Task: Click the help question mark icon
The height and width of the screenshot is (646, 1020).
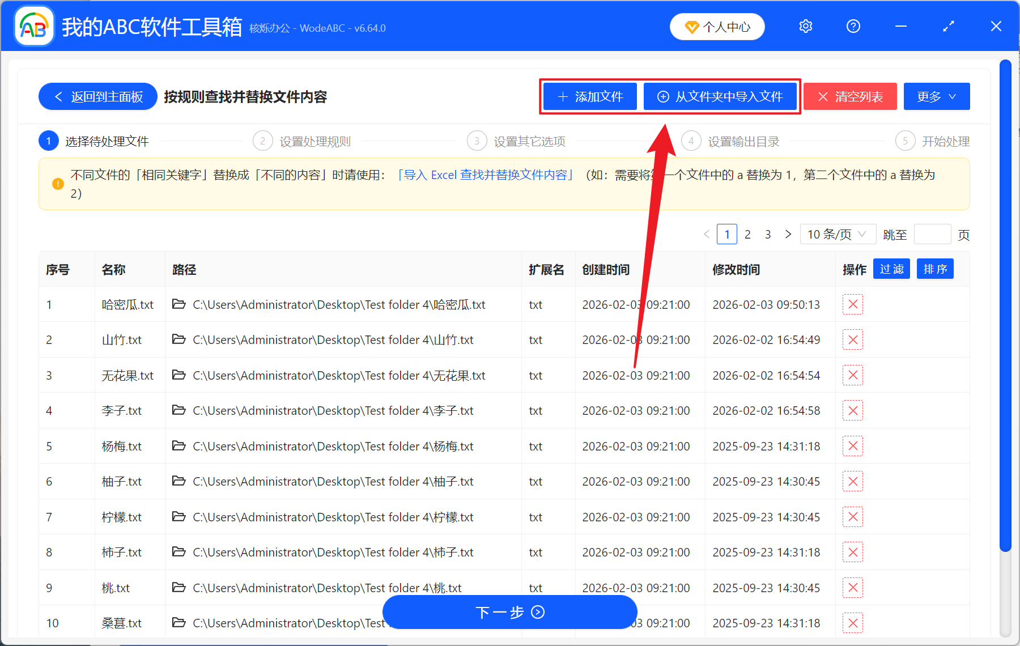Action: (x=853, y=26)
